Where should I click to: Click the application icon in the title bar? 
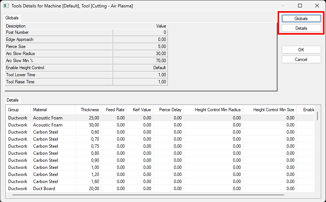coord(6,6)
